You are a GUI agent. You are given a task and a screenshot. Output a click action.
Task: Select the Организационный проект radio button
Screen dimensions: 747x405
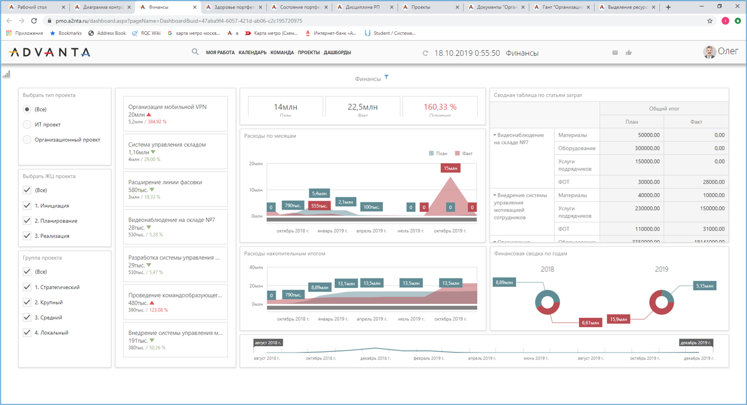(27, 140)
